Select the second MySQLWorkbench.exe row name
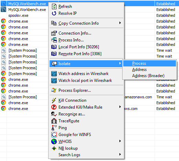Screen dimensions: 179x161 pos(27,10)
